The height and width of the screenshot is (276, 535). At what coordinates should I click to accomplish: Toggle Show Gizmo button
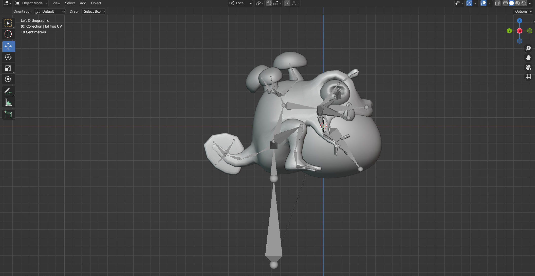click(469, 3)
